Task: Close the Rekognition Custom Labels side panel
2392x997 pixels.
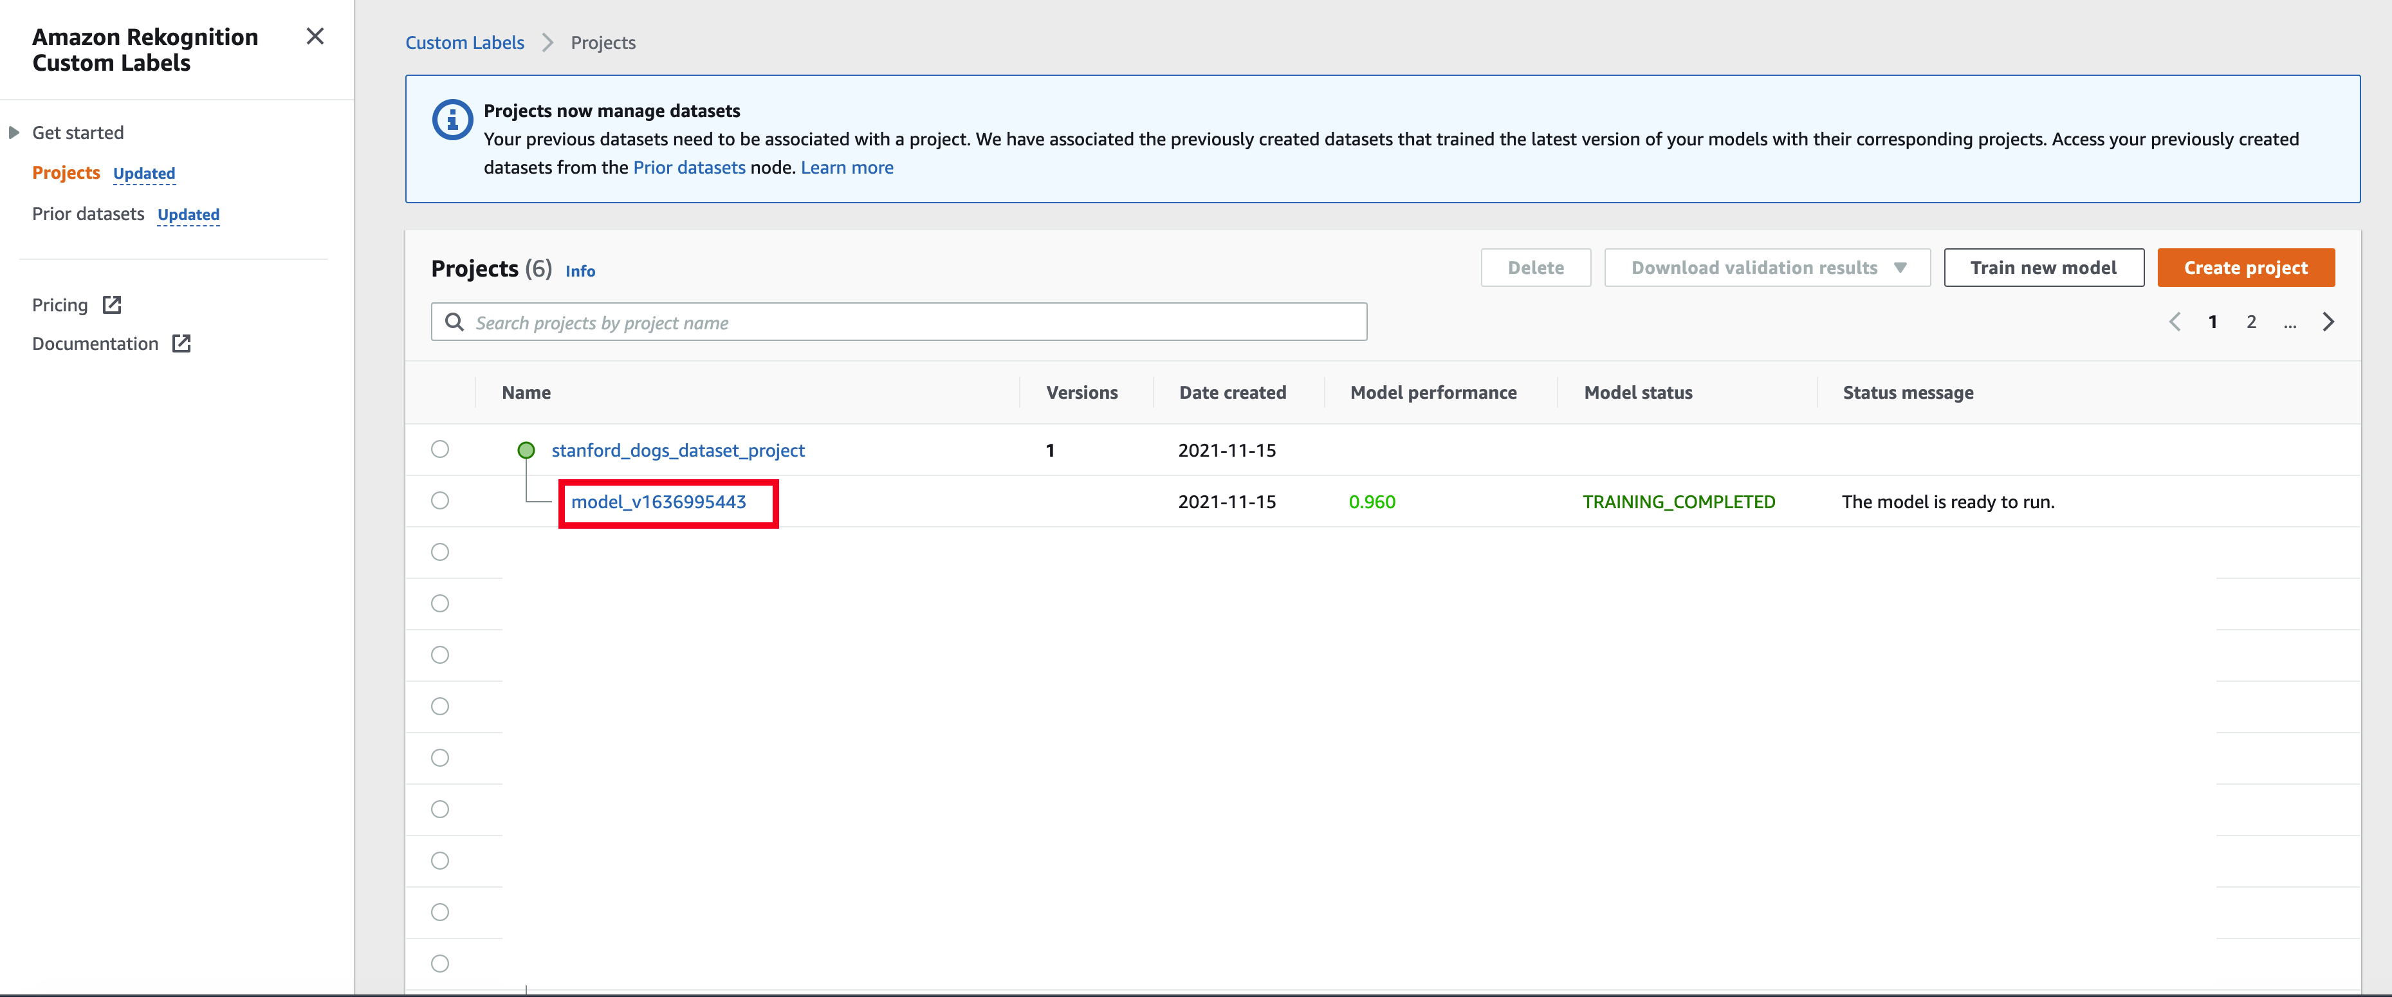Action: point(315,36)
